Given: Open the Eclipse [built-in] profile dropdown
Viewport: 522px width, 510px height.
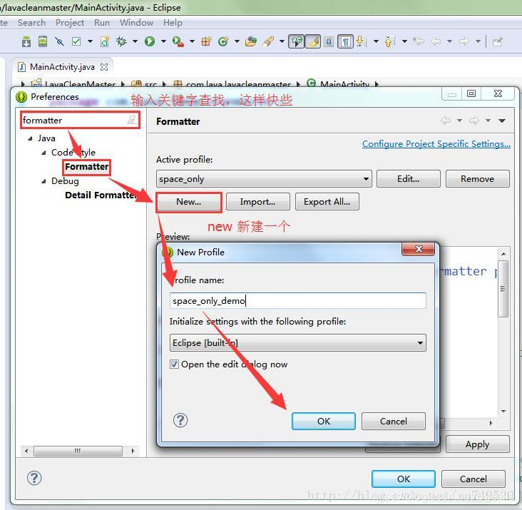Looking at the screenshot, I should (x=297, y=343).
